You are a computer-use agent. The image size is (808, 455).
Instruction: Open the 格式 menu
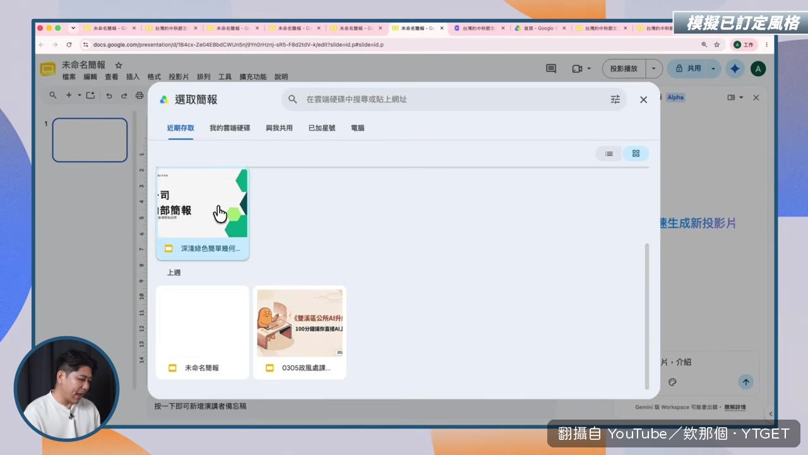click(x=154, y=76)
